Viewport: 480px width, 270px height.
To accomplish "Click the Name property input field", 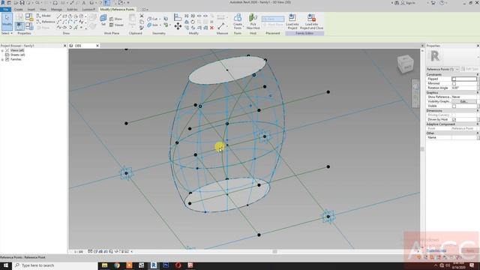I will [x=463, y=137].
